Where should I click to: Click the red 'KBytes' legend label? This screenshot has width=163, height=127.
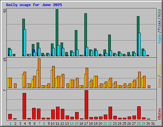point(159,114)
